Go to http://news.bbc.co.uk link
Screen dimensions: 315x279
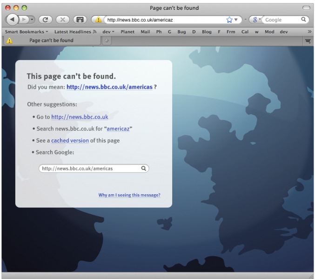coord(80,117)
